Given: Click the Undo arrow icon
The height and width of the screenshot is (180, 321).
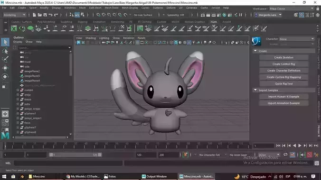Looking at the screenshot, I should 50,15.
